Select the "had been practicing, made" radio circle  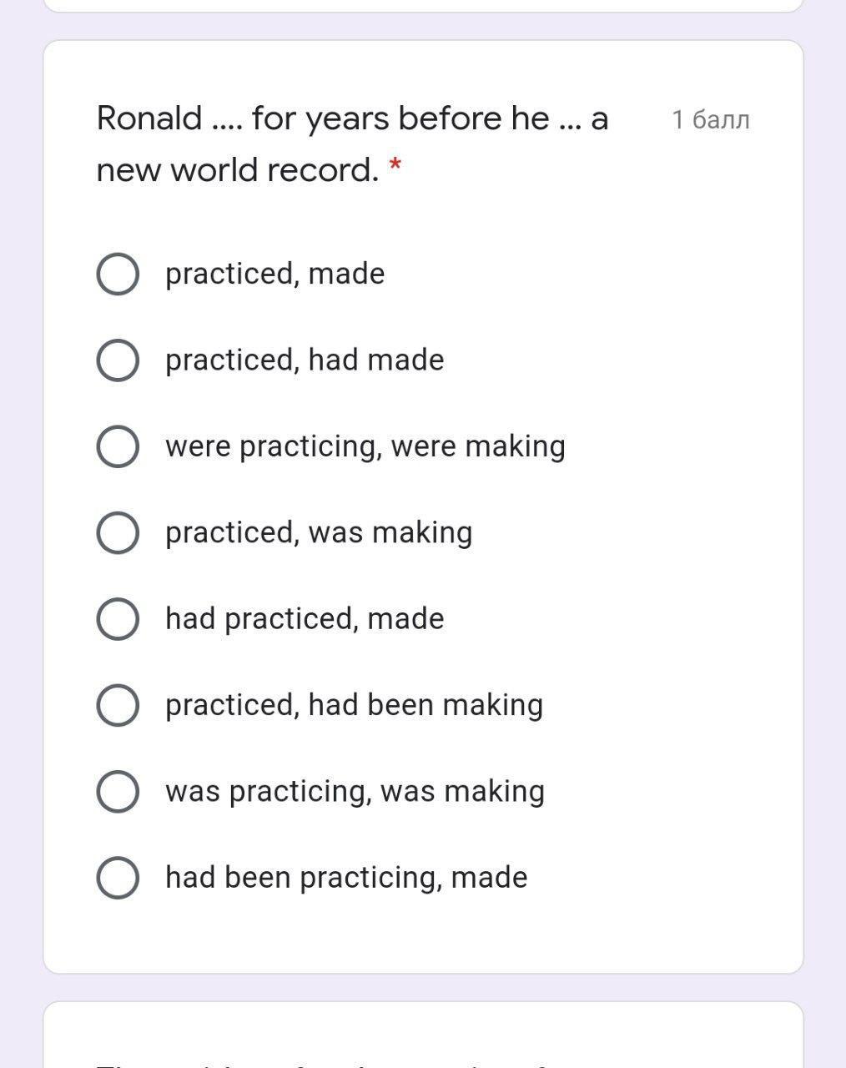118,878
